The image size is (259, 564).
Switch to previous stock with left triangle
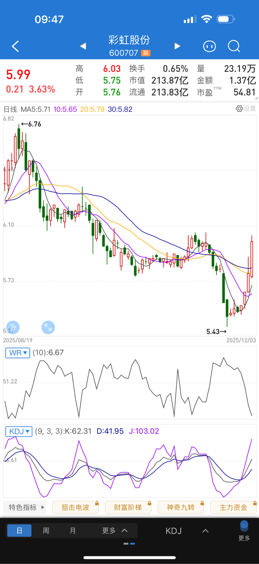coord(83,46)
